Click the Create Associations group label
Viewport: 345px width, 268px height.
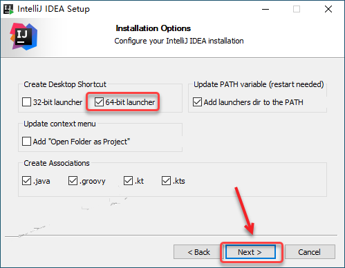(x=57, y=163)
